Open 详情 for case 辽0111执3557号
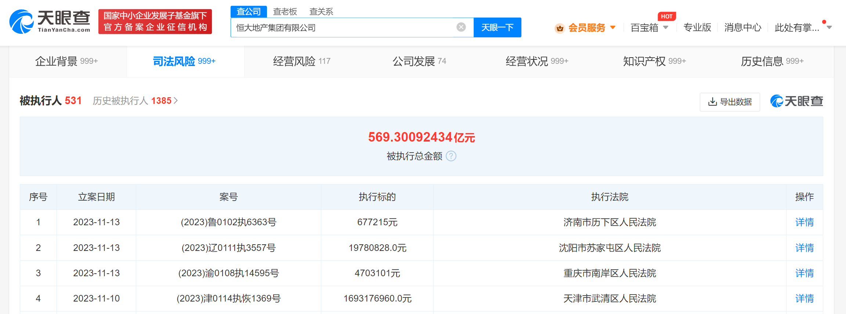The height and width of the screenshot is (314, 846). (804, 248)
